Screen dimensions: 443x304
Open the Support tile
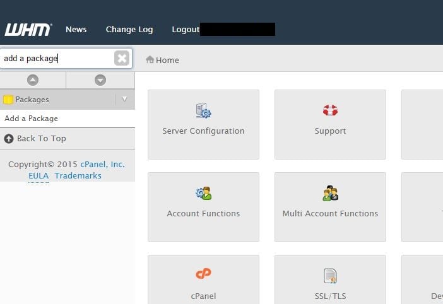pyautogui.click(x=330, y=124)
